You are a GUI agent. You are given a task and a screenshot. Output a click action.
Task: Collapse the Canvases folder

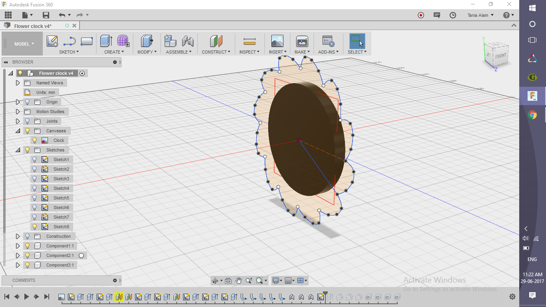(18, 131)
